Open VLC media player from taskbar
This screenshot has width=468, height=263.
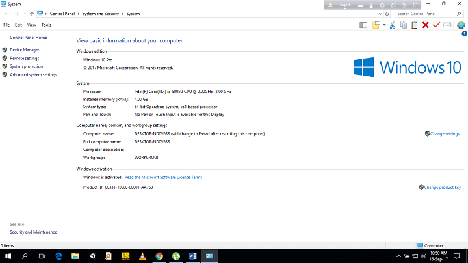click(x=142, y=256)
